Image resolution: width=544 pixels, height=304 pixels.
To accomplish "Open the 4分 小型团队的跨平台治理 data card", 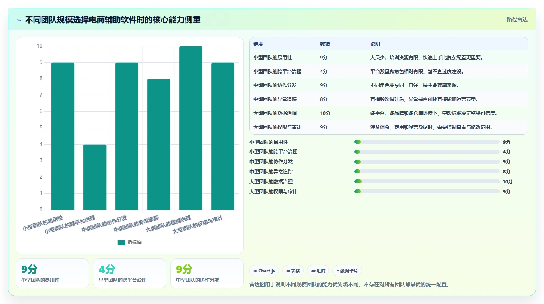I will click(130, 273).
